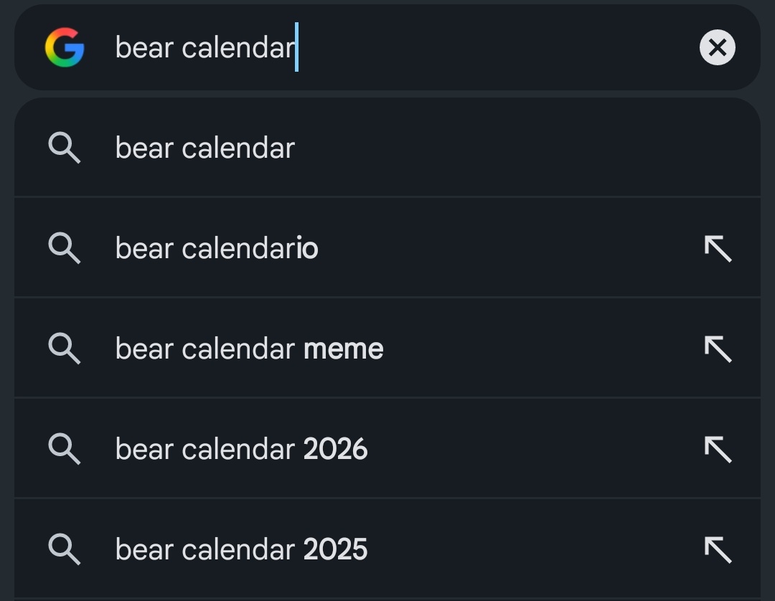Click the bold "2025" suggestion text
This screenshot has width=775, height=601.
point(335,550)
